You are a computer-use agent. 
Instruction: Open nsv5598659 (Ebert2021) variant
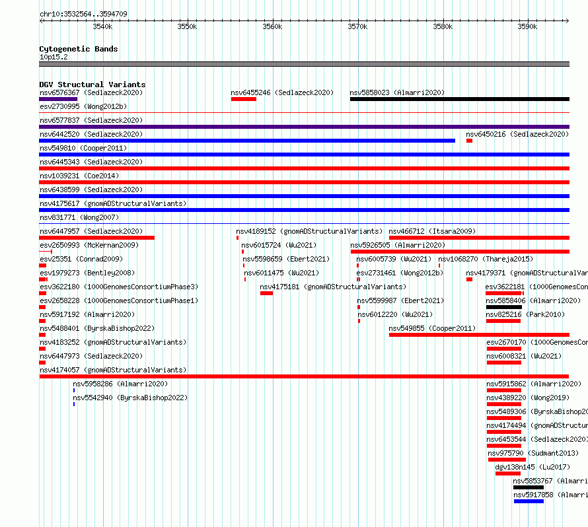(286, 259)
